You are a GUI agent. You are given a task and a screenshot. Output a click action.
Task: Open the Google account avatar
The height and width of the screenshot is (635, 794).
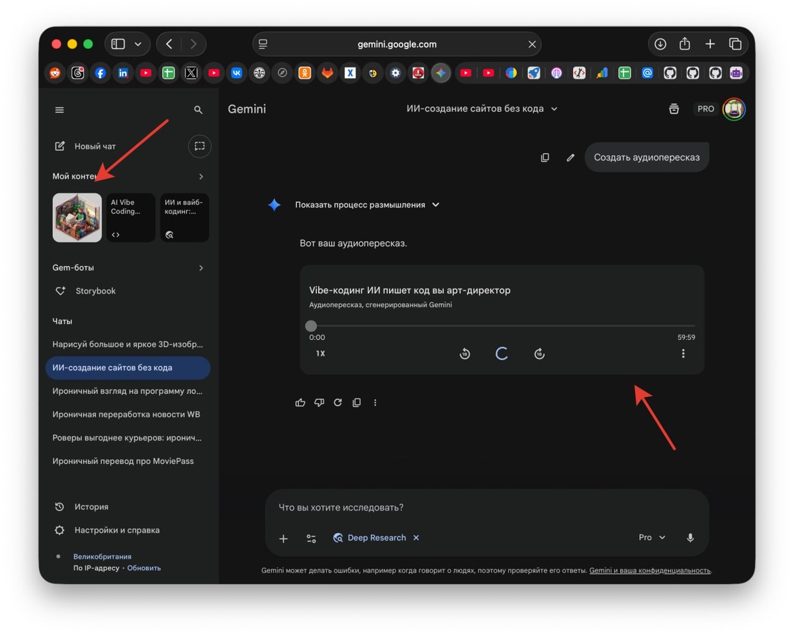[734, 109]
